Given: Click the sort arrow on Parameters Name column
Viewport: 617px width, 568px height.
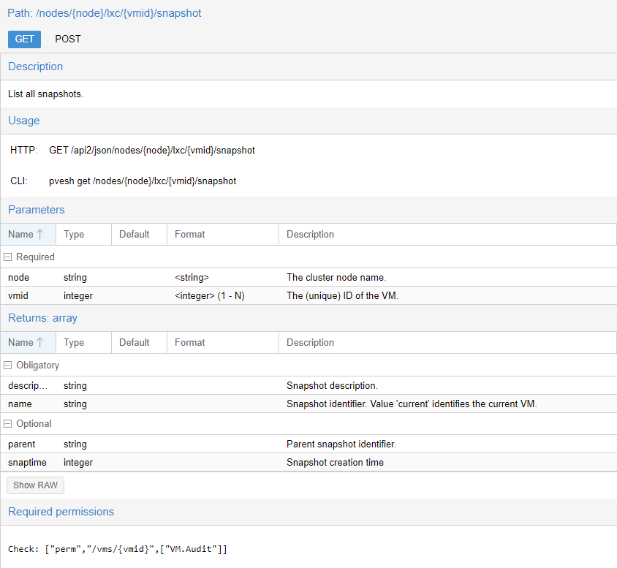Looking at the screenshot, I should pos(40,235).
